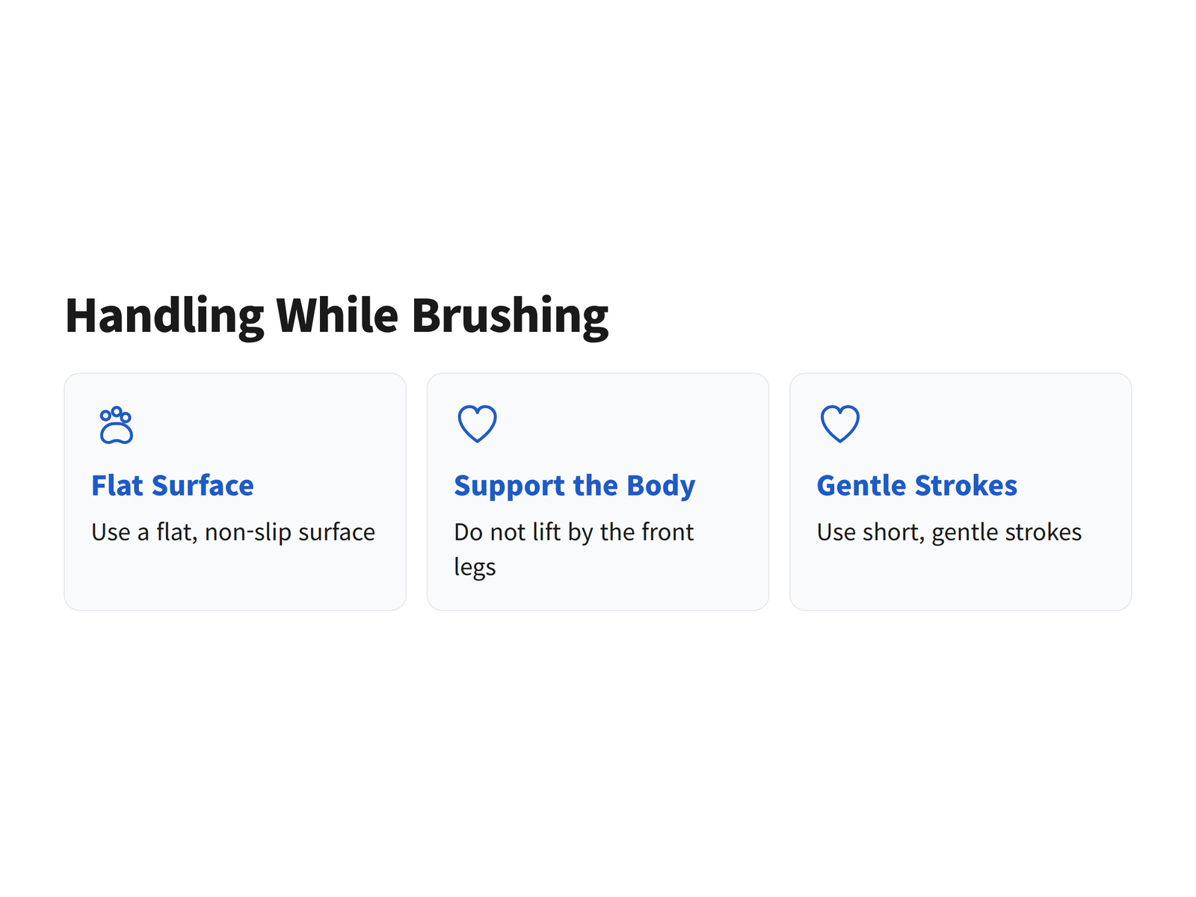Click the 'Do not lift by the front' line
The width and height of the screenshot is (1196, 897).
574,532
